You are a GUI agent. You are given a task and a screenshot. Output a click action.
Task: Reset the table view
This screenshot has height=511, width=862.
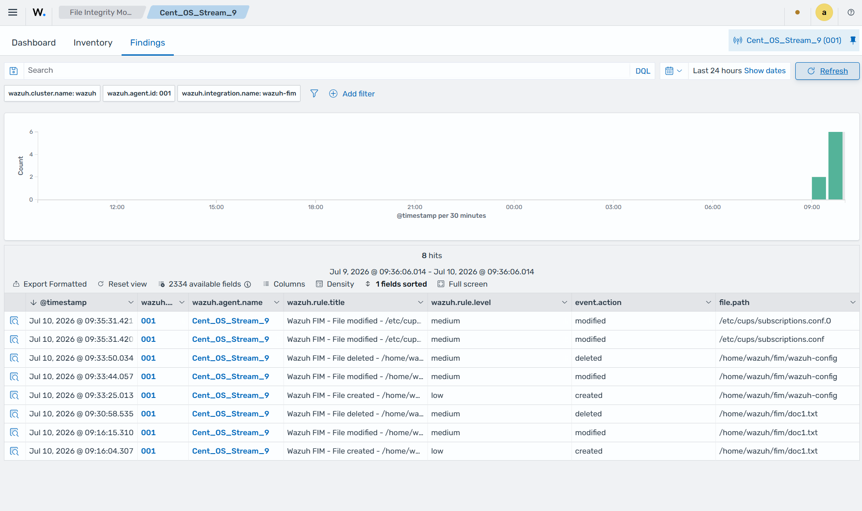click(x=122, y=284)
